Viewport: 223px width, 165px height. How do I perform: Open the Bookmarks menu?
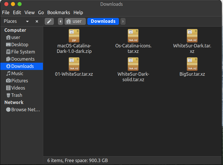pos(58,12)
